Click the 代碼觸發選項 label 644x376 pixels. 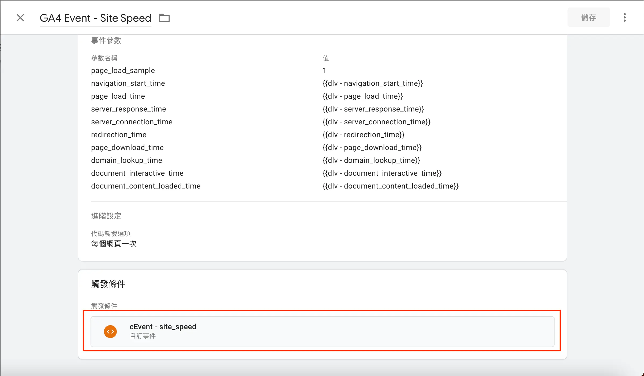tap(111, 233)
